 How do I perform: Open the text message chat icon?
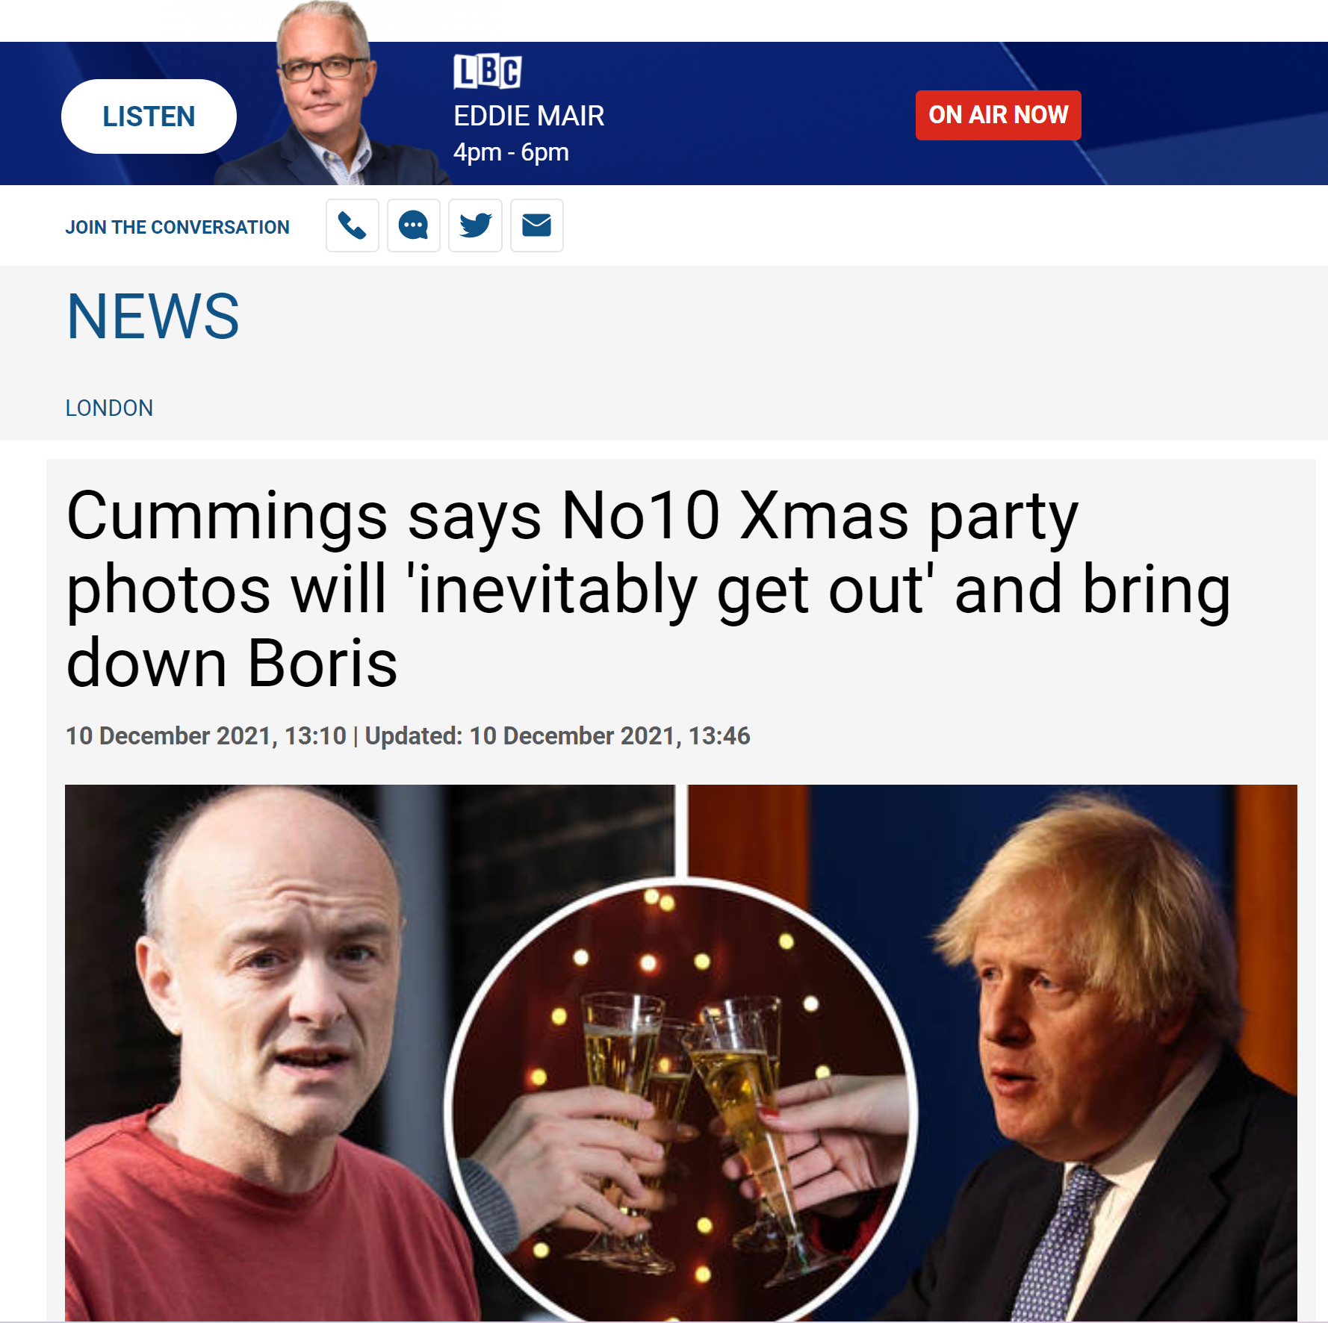click(414, 225)
